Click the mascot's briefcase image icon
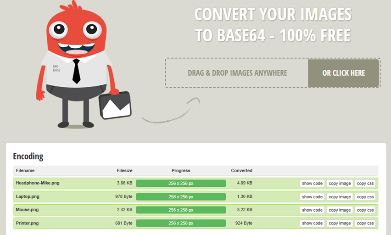 click(116, 105)
